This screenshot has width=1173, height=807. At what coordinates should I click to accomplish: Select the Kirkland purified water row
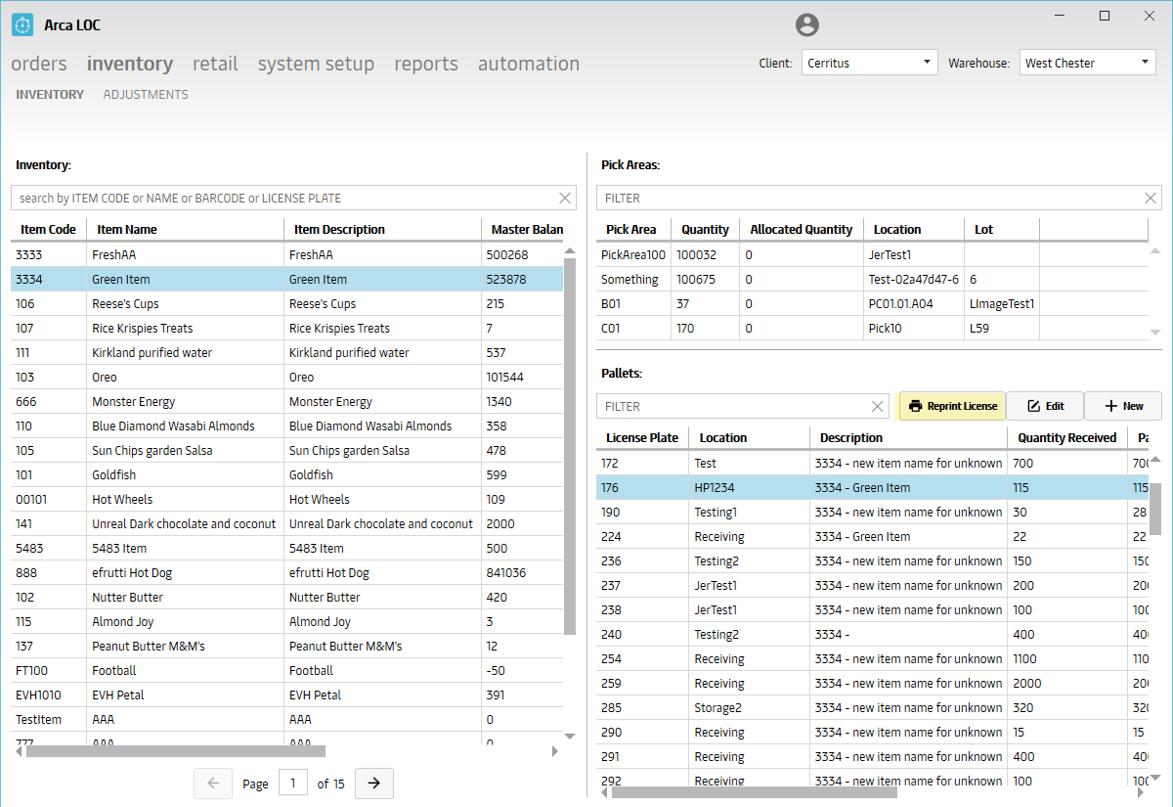[x=286, y=352]
